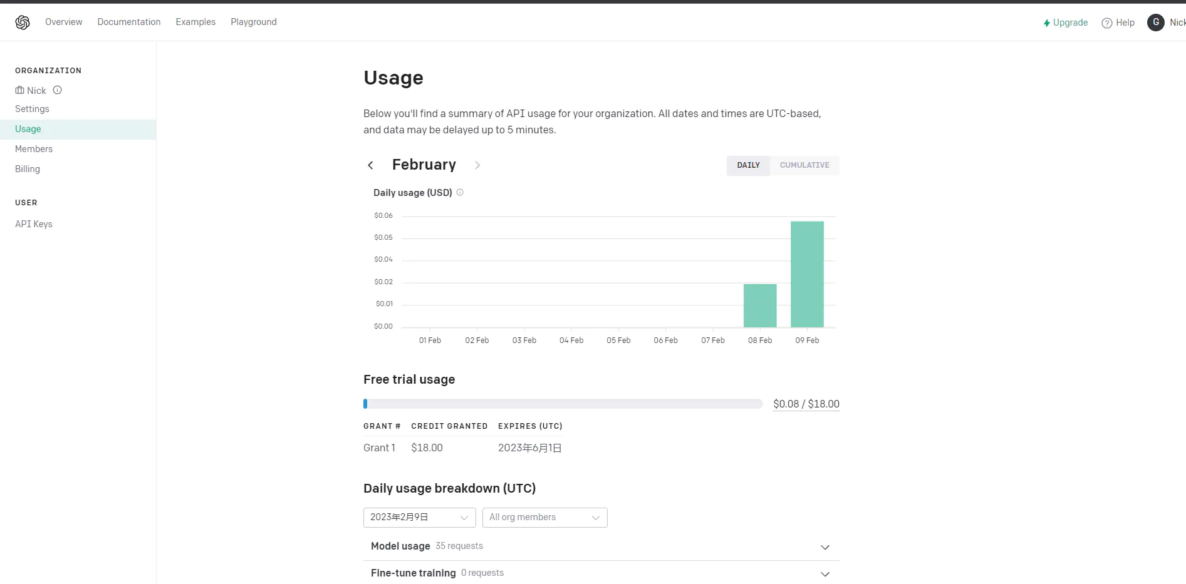The image size is (1186, 584).
Task: Click the Upgrade lightning bolt link
Action: (x=1065, y=23)
